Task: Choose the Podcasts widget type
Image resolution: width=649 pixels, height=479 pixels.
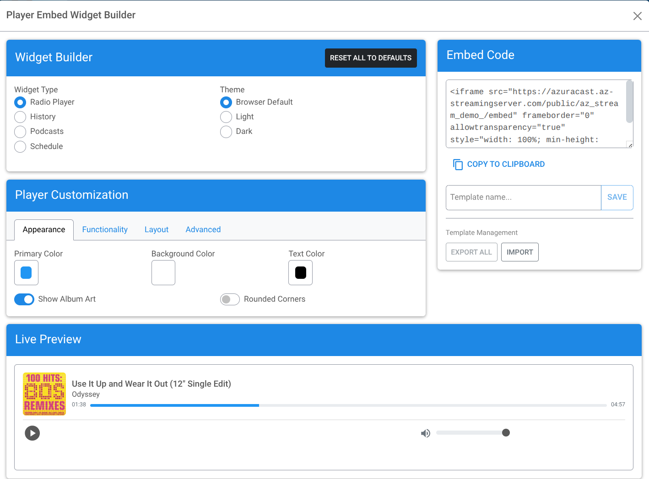Action: click(20, 132)
